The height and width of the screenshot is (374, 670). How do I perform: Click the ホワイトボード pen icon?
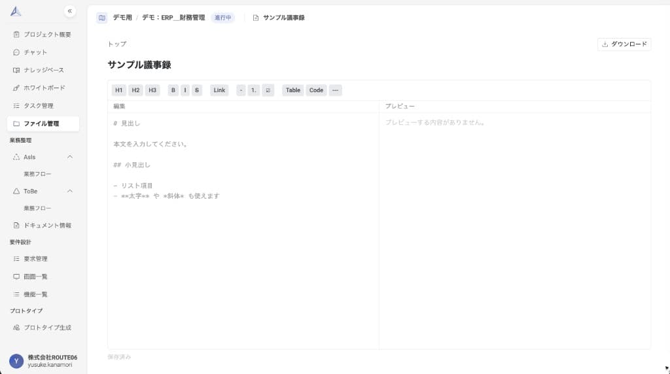click(16, 88)
